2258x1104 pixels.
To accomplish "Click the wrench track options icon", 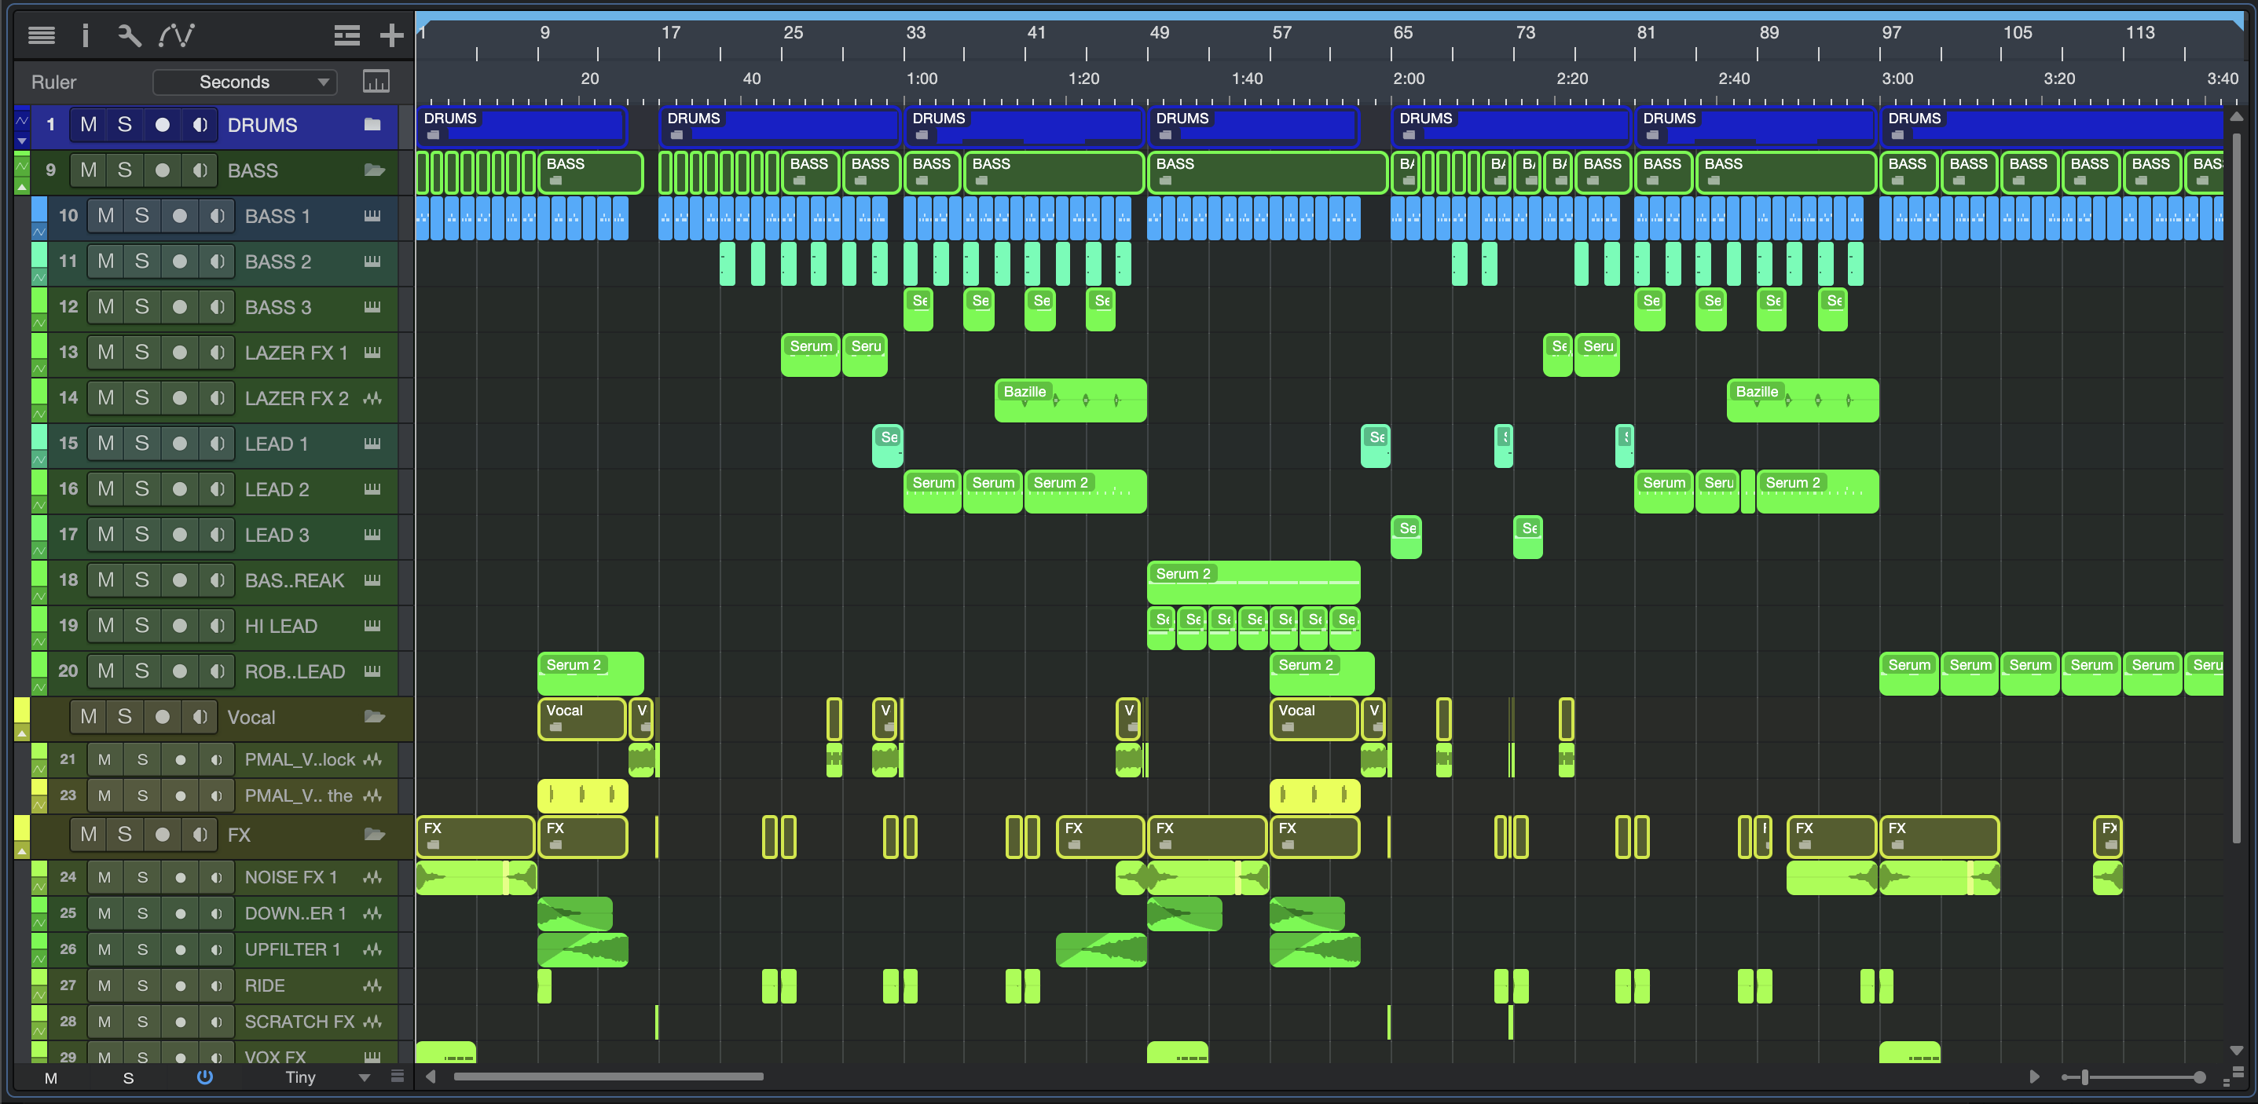I will tap(130, 35).
